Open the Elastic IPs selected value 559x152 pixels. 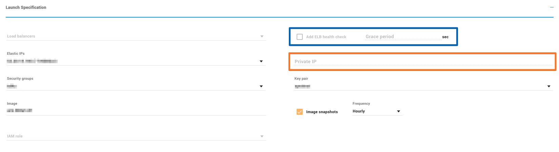32,61
